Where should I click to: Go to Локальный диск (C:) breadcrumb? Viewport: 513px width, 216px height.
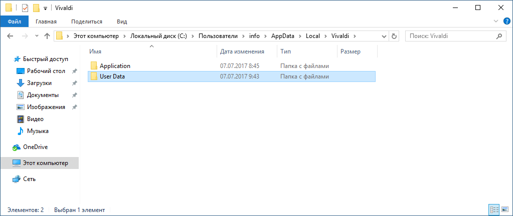coord(158,36)
